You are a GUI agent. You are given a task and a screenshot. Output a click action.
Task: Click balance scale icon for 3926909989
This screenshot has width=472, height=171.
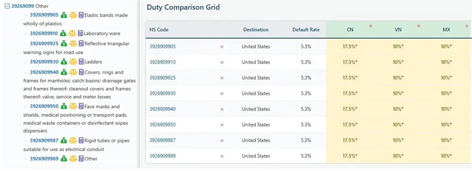coord(73,159)
